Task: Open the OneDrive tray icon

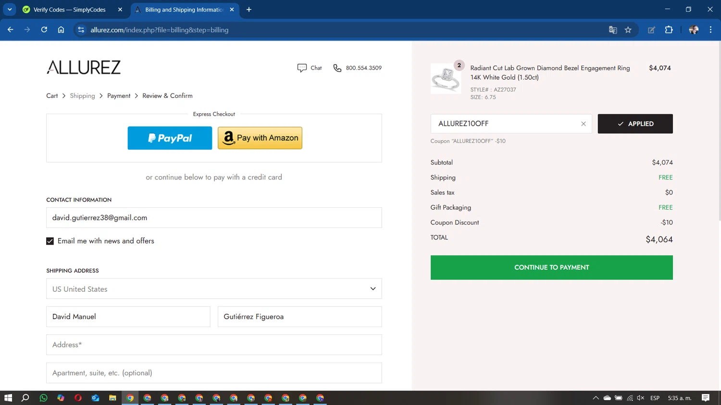Action: tap(607, 398)
